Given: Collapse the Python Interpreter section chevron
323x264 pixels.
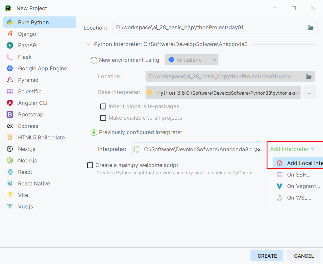Looking at the screenshot, I should point(89,44).
